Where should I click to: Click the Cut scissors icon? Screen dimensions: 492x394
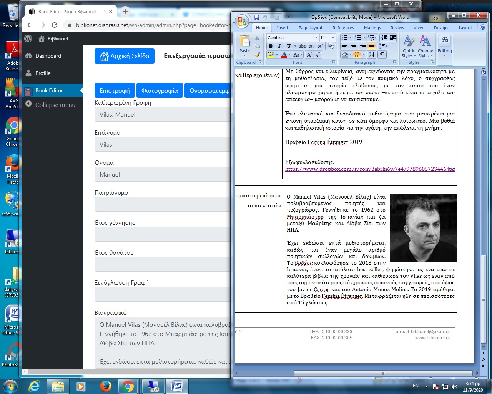pos(257,38)
